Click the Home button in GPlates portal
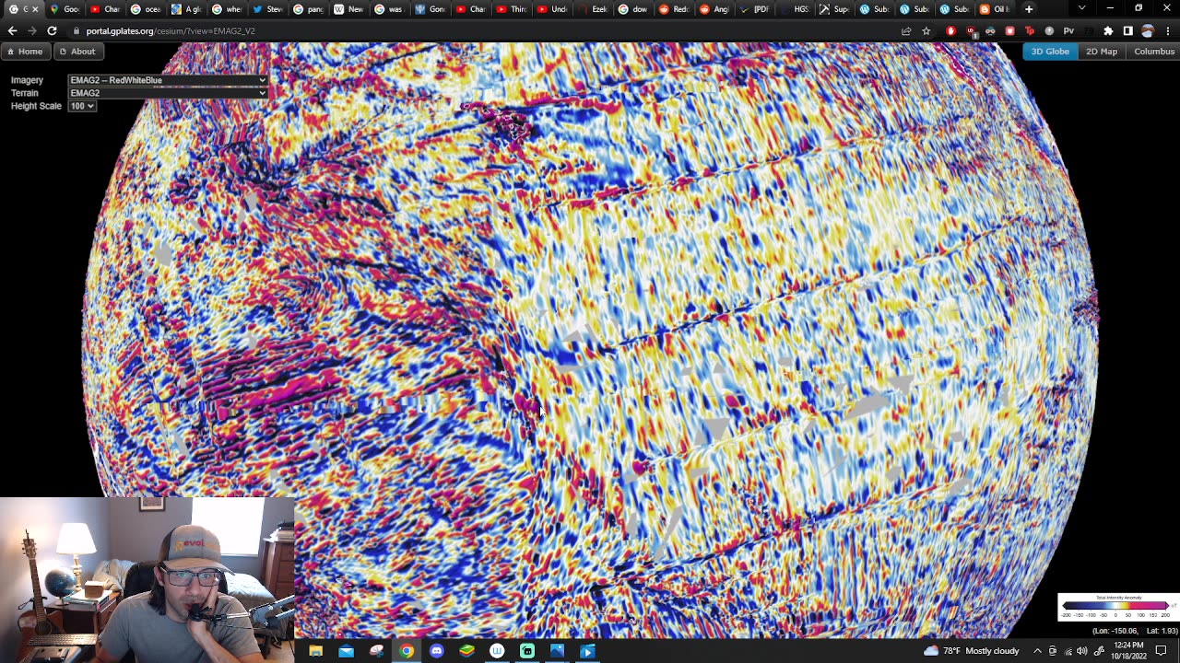This screenshot has height=663, width=1180. click(x=25, y=52)
